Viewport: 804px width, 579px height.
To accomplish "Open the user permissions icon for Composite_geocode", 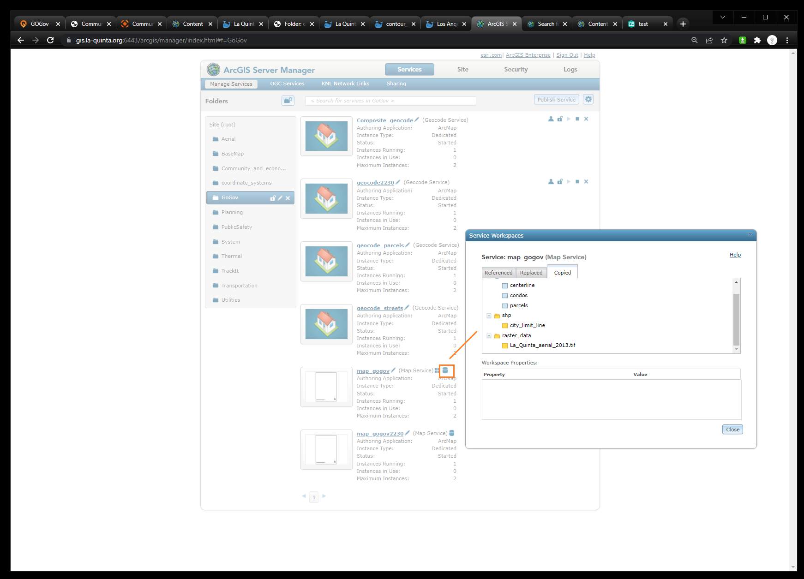I will [x=551, y=119].
